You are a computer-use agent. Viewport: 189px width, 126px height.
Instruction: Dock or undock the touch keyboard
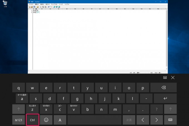coord(165,78)
